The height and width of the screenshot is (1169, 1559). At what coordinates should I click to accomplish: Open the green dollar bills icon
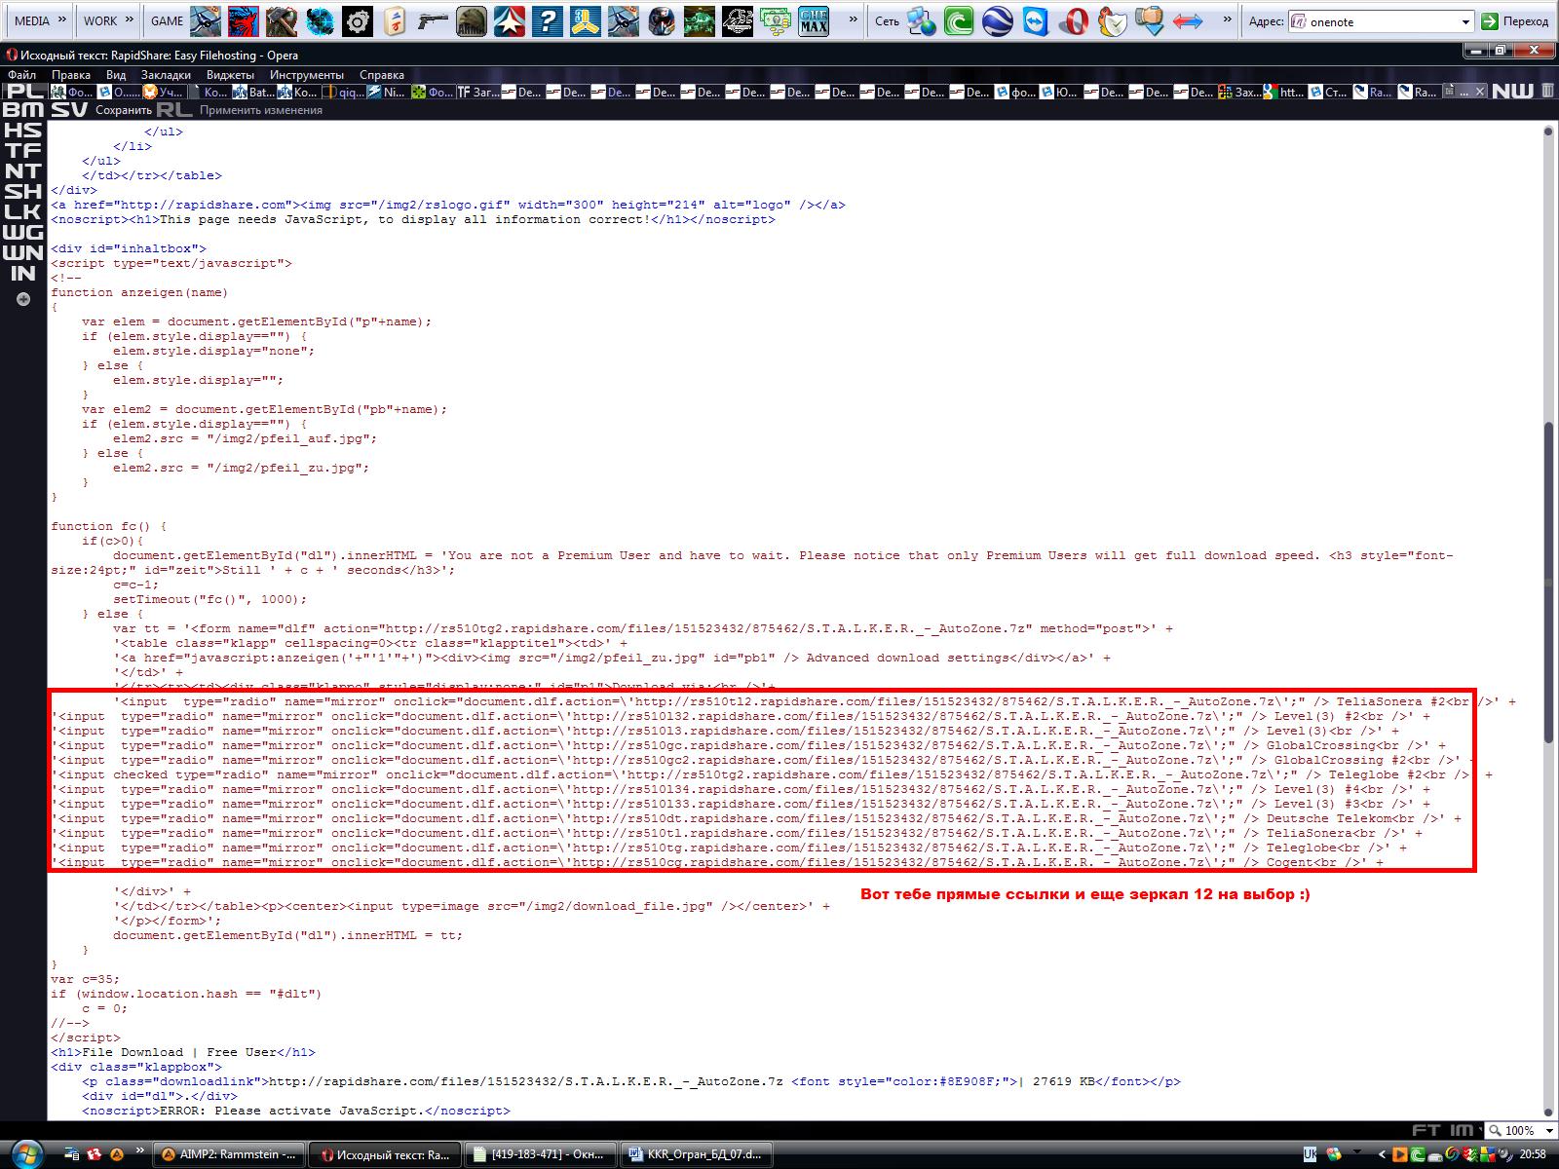(x=776, y=20)
